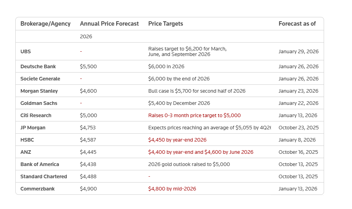Click the Annual Price Forecast column header
The width and height of the screenshot is (352, 209).
pyautogui.click(x=109, y=24)
